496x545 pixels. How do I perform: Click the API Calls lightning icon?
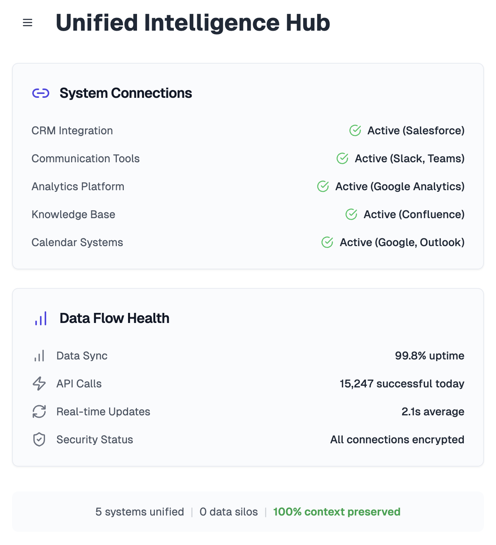coord(39,384)
